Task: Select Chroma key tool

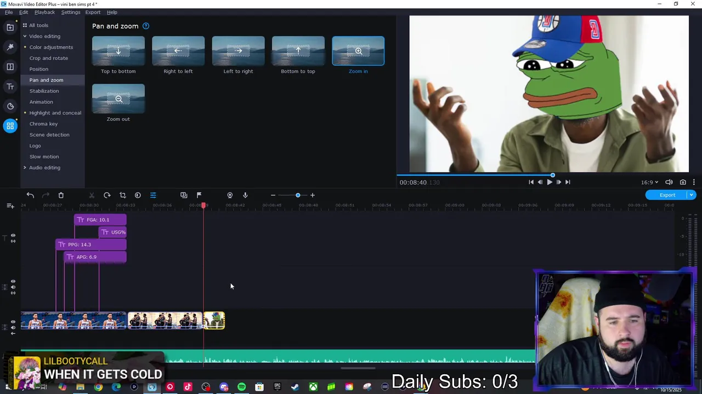Action: pyautogui.click(x=43, y=124)
